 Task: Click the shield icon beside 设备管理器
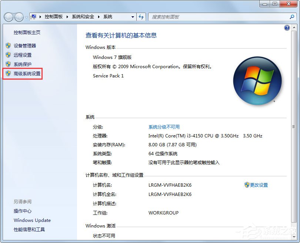tap(9, 46)
